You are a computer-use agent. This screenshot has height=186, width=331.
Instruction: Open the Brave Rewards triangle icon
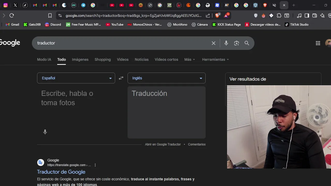(226, 15)
